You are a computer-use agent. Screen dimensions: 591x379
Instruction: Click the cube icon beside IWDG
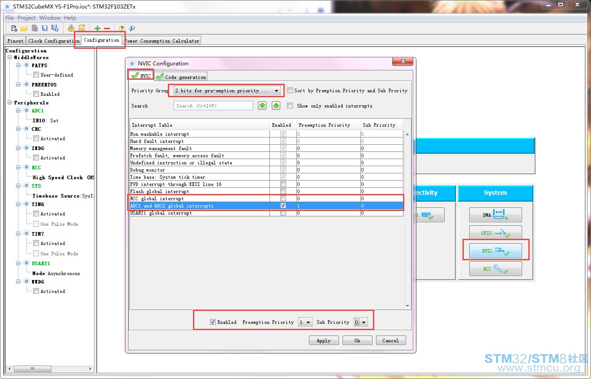point(26,148)
